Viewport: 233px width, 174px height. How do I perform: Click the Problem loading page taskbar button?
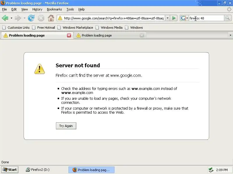(91, 170)
